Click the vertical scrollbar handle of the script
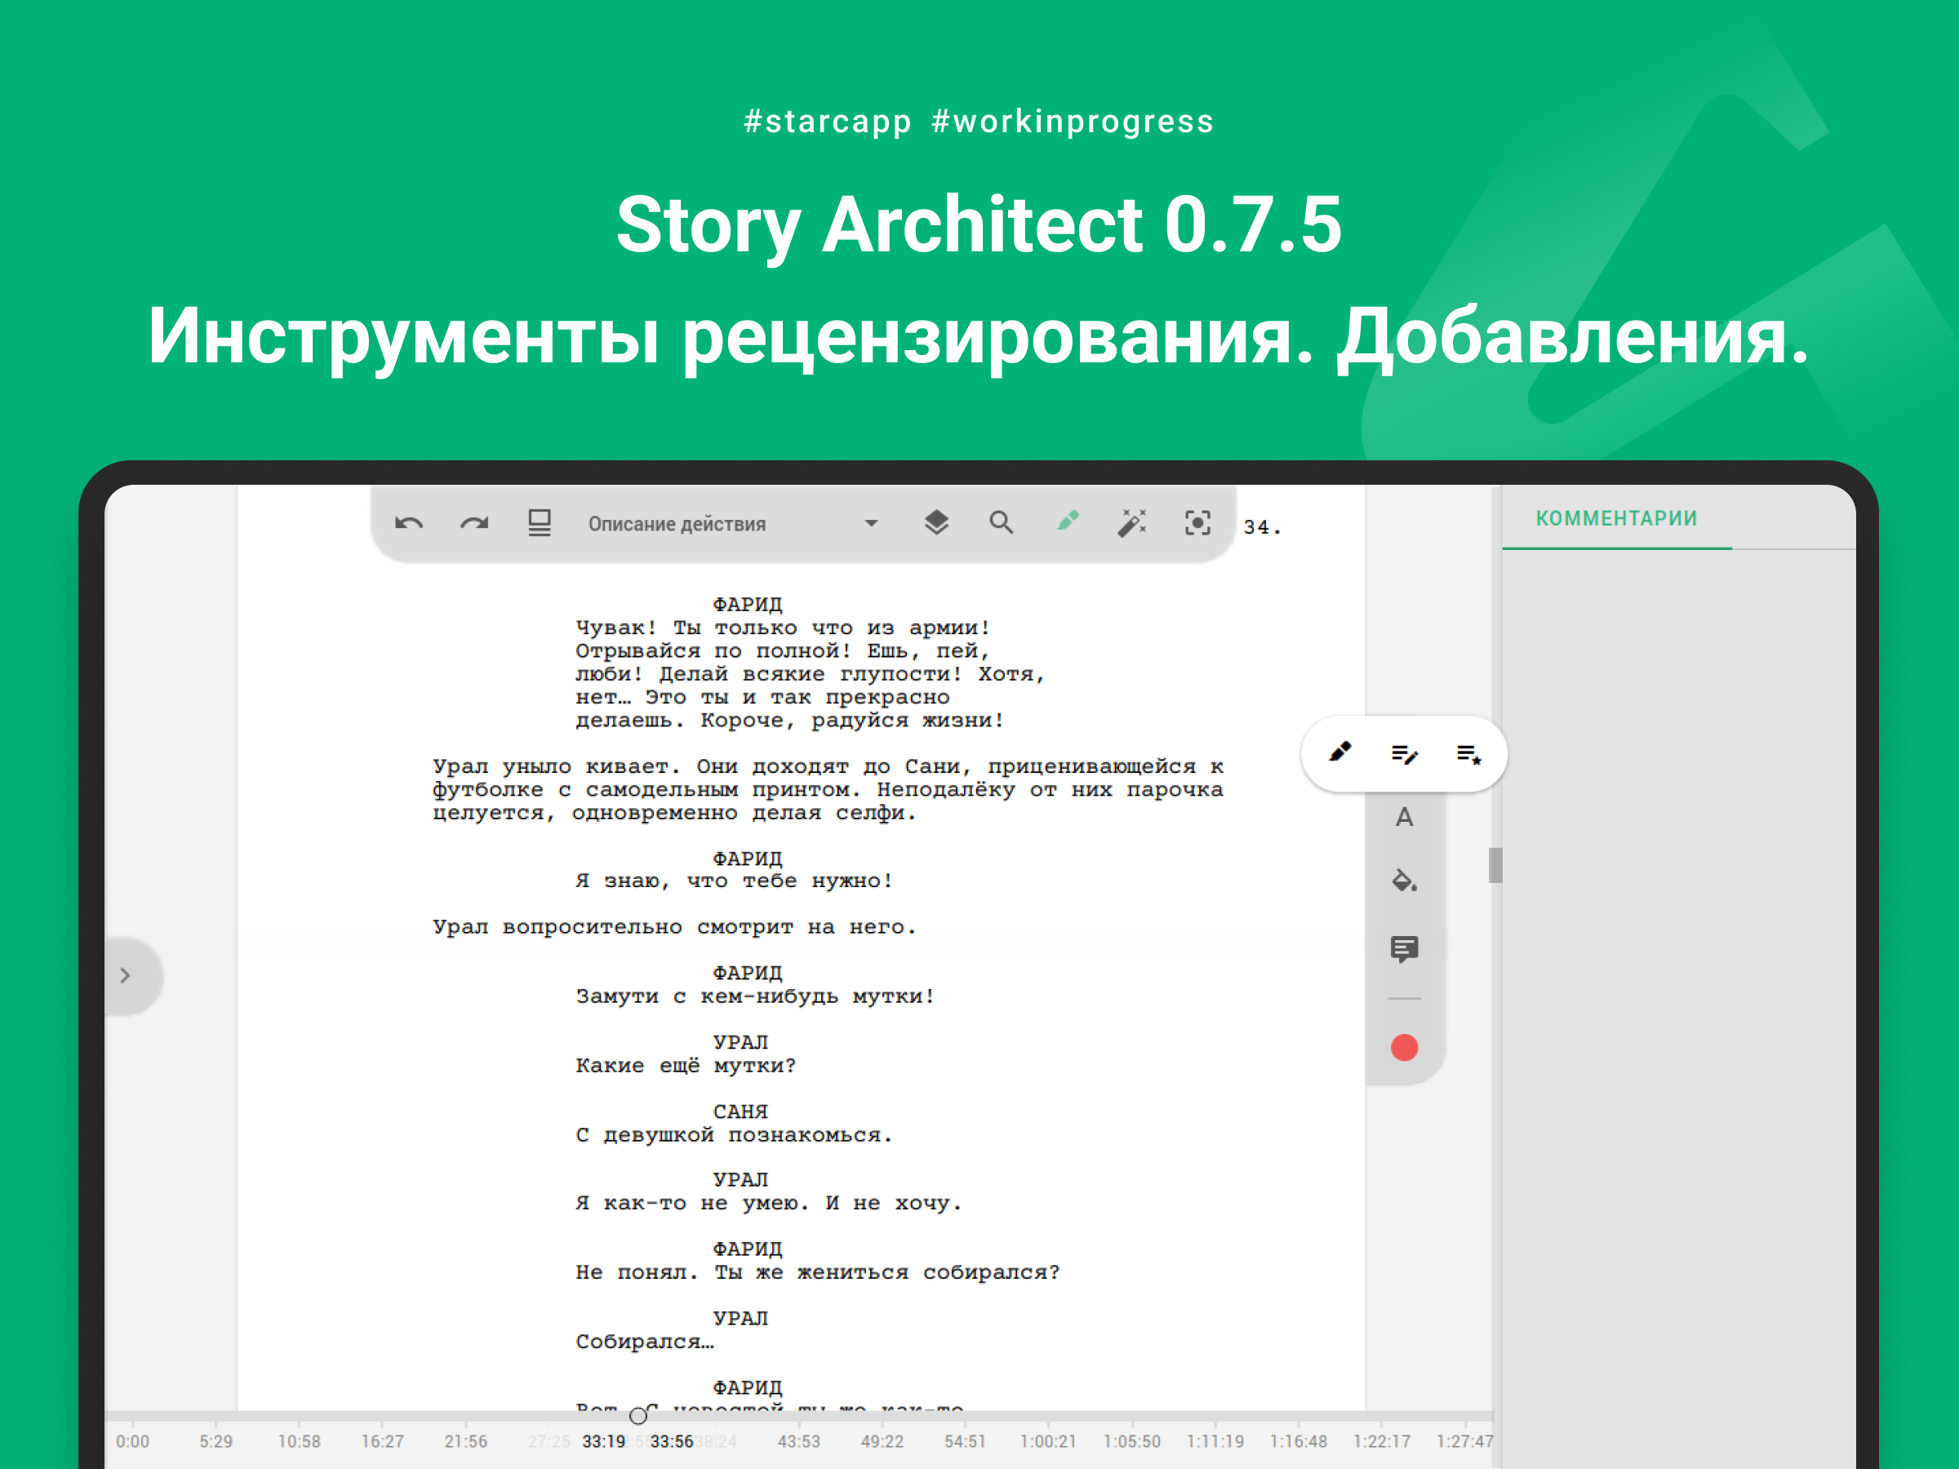 click(1496, 865)
